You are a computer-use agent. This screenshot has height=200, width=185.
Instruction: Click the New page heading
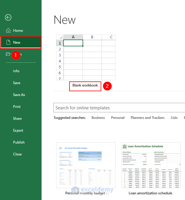point(65,20)
